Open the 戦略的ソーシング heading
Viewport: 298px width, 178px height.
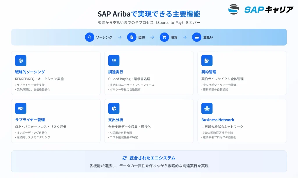[30, 72]
